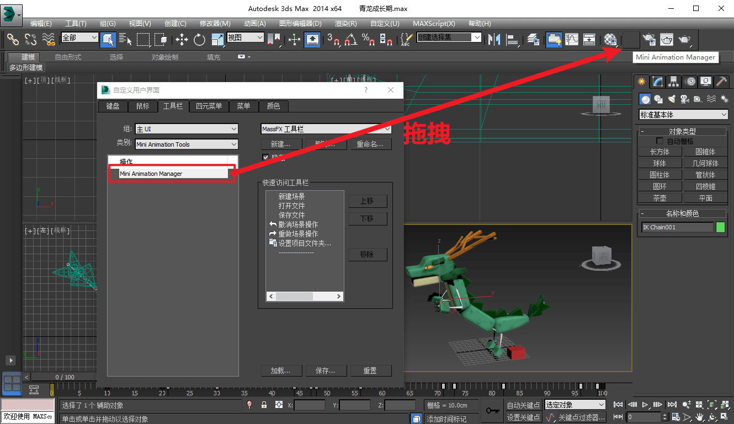734x424 pixels.
Task: Click the 重置 button
Action: (x=370, y=371)
